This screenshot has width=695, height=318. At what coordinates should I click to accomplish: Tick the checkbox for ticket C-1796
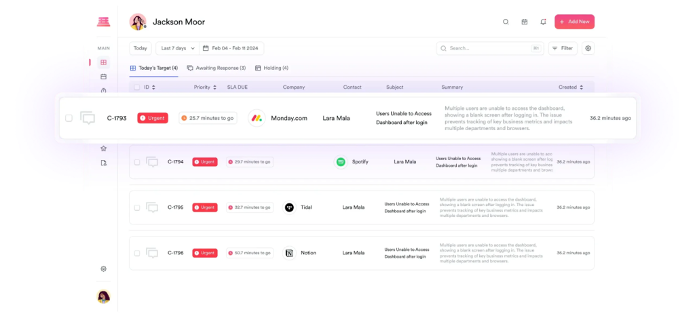pyautogui.click(x=137, y=253)
